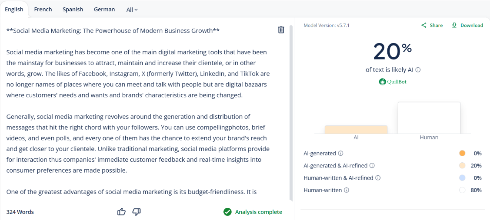The width and height of the screenshot is (490, 220).
Task: Click info icon next to Human-written
Action: [347, 190]
